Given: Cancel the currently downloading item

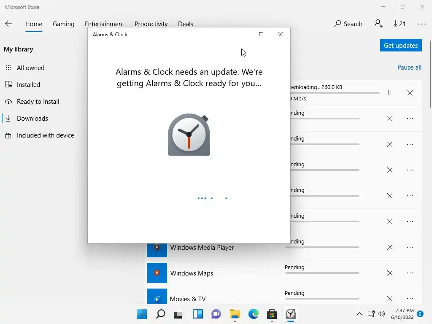Looking at the screenshot, I should click(410, 93).
